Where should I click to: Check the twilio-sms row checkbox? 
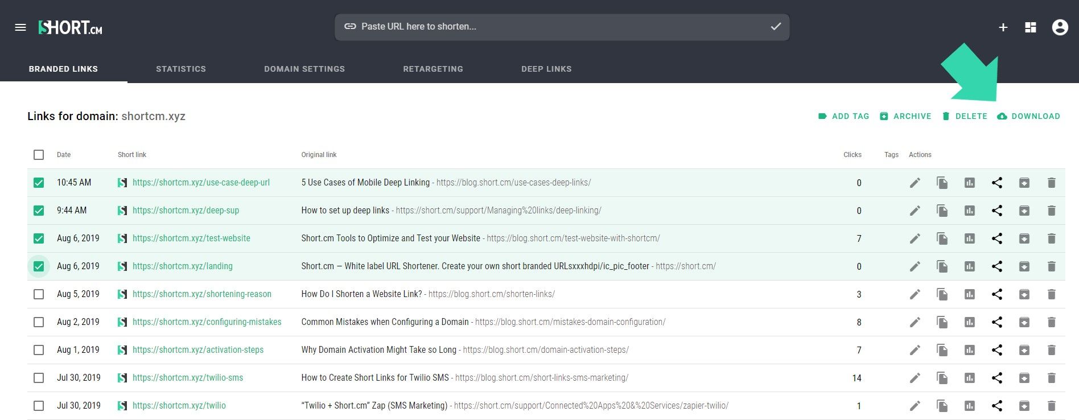(x=39, y=378)
